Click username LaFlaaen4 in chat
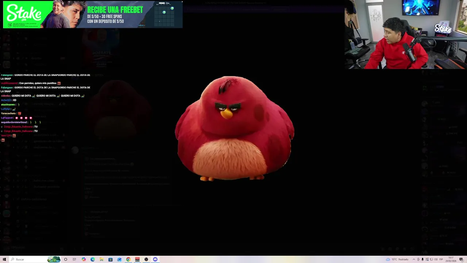 click(7, 118)
